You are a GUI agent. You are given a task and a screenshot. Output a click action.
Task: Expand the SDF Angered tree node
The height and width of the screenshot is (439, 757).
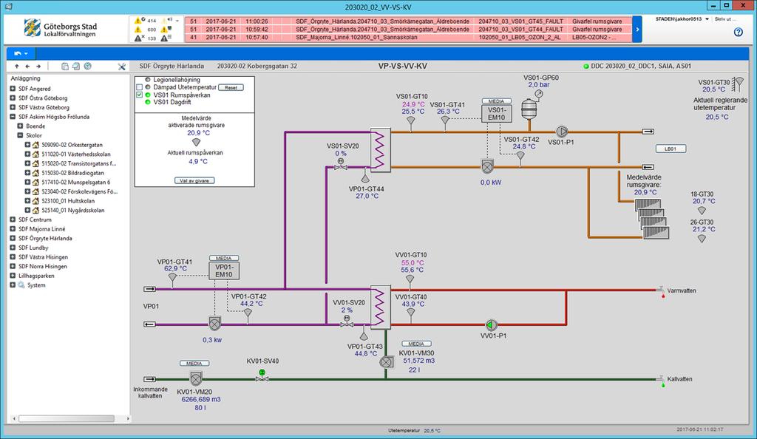(13, 89)
